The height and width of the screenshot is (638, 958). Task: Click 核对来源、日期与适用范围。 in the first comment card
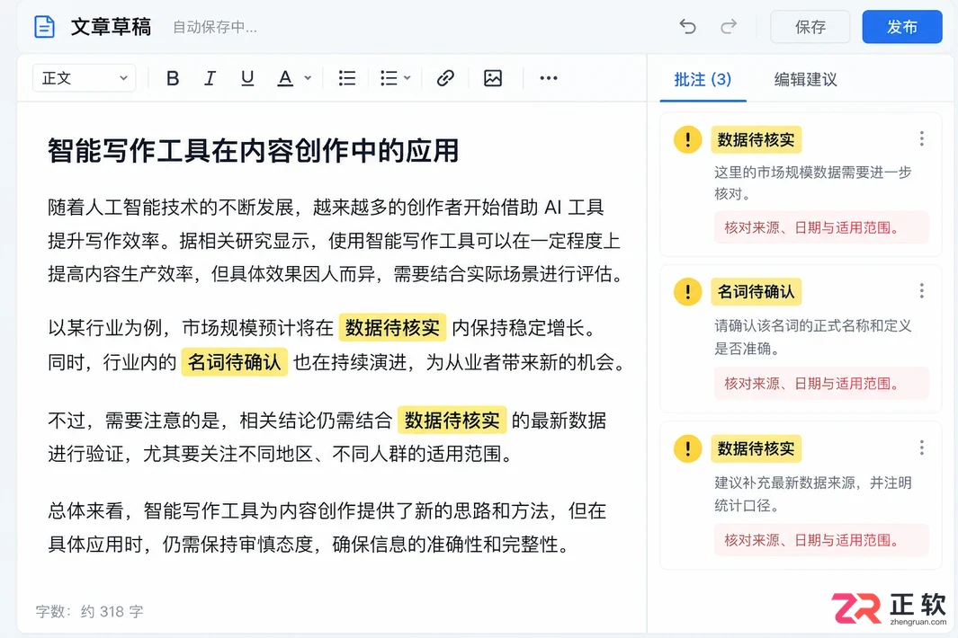tap(821, 227)
